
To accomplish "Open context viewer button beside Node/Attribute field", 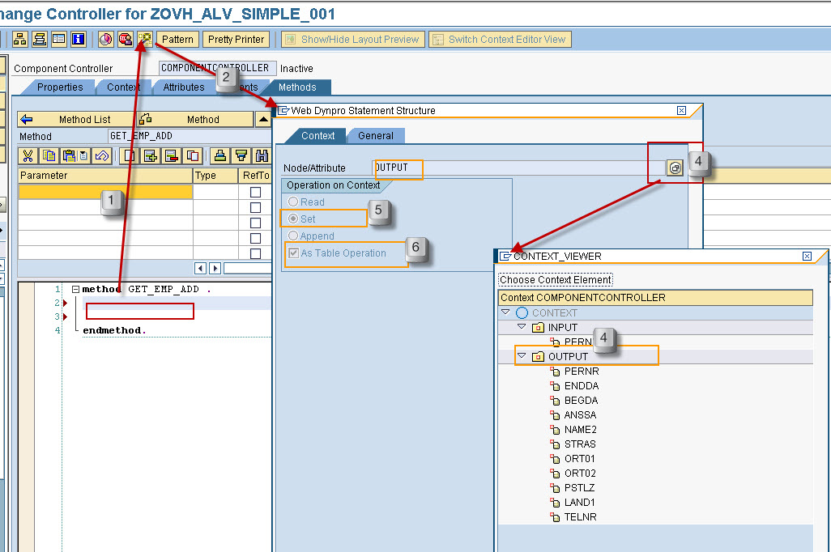I will coord(675,168).
